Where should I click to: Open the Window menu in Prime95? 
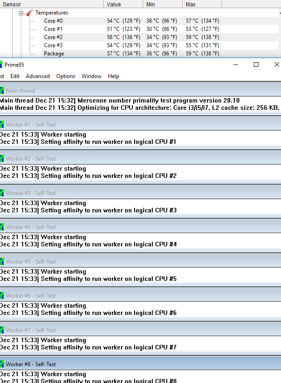92,76
